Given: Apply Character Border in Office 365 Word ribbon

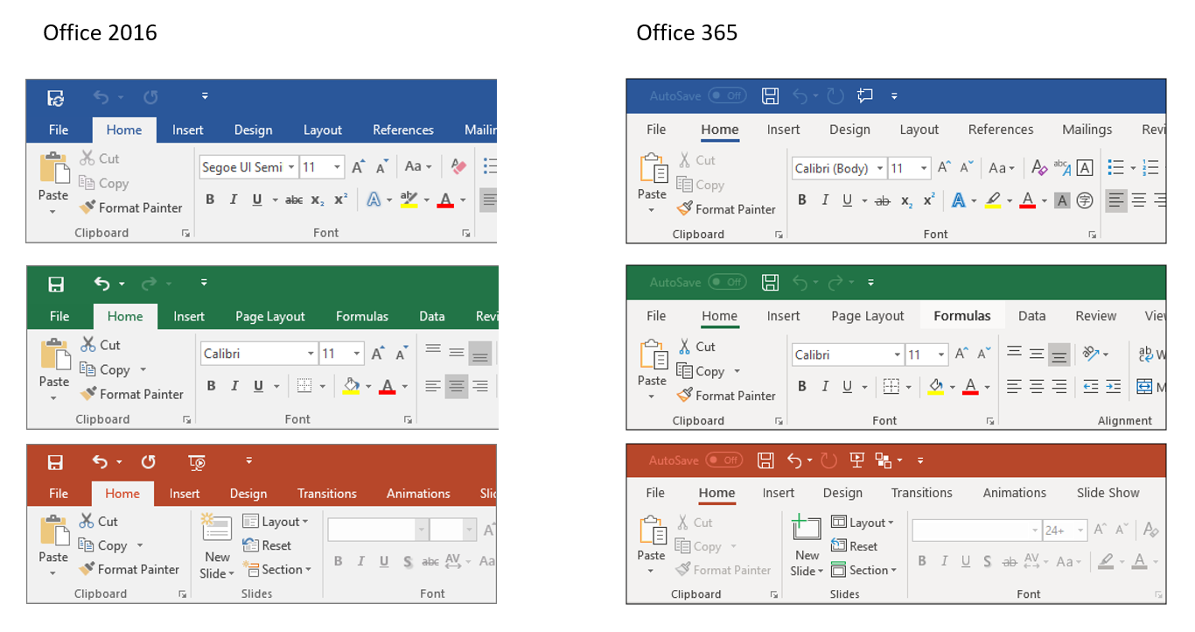Looking at the screenshot, I should (1085, 167).
